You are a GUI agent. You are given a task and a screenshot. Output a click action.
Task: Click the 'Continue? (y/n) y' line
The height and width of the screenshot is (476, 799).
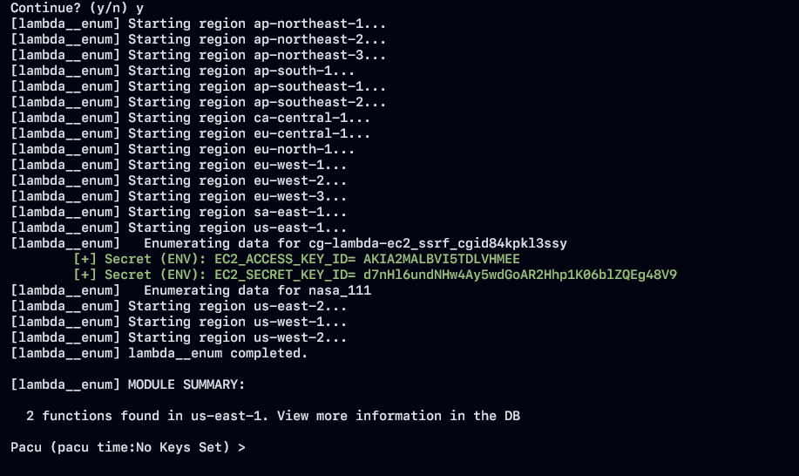[77, 8]
